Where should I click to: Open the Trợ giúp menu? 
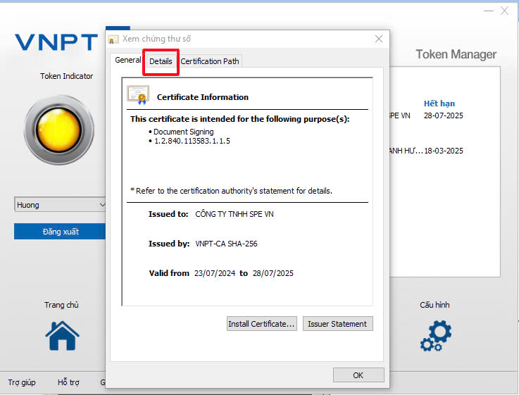[x=22, y=382]
